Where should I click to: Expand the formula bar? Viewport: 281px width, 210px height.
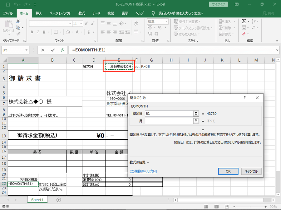coord(277,50)
